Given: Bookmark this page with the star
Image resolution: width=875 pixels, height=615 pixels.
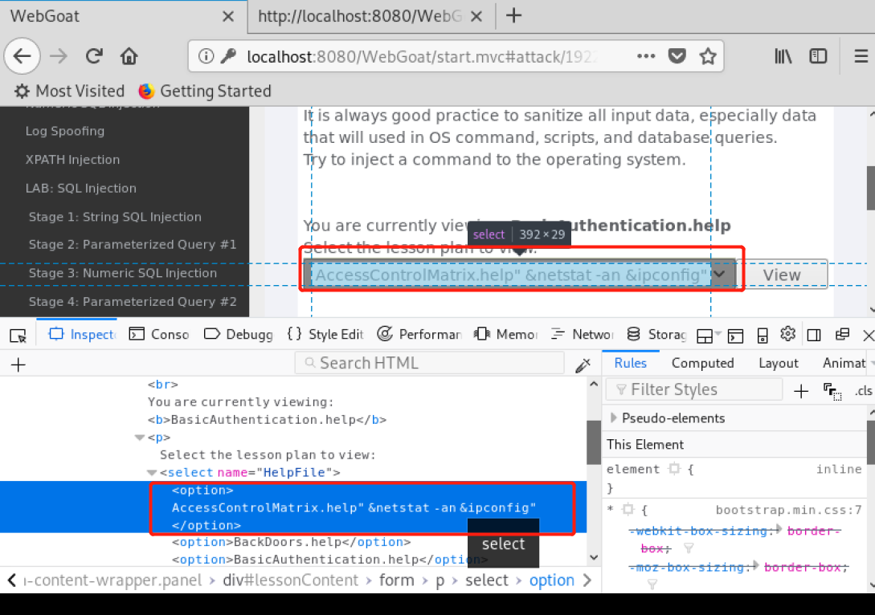Looking at the screenshot, I should 708,56.
